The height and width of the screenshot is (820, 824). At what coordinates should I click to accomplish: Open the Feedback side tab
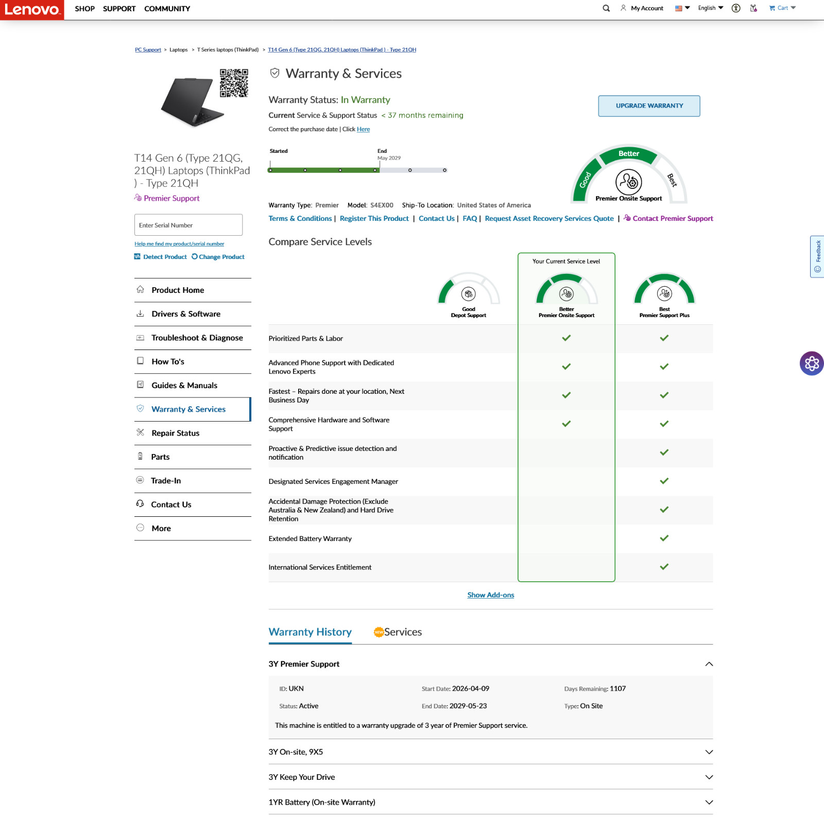[x=817, y=256]
